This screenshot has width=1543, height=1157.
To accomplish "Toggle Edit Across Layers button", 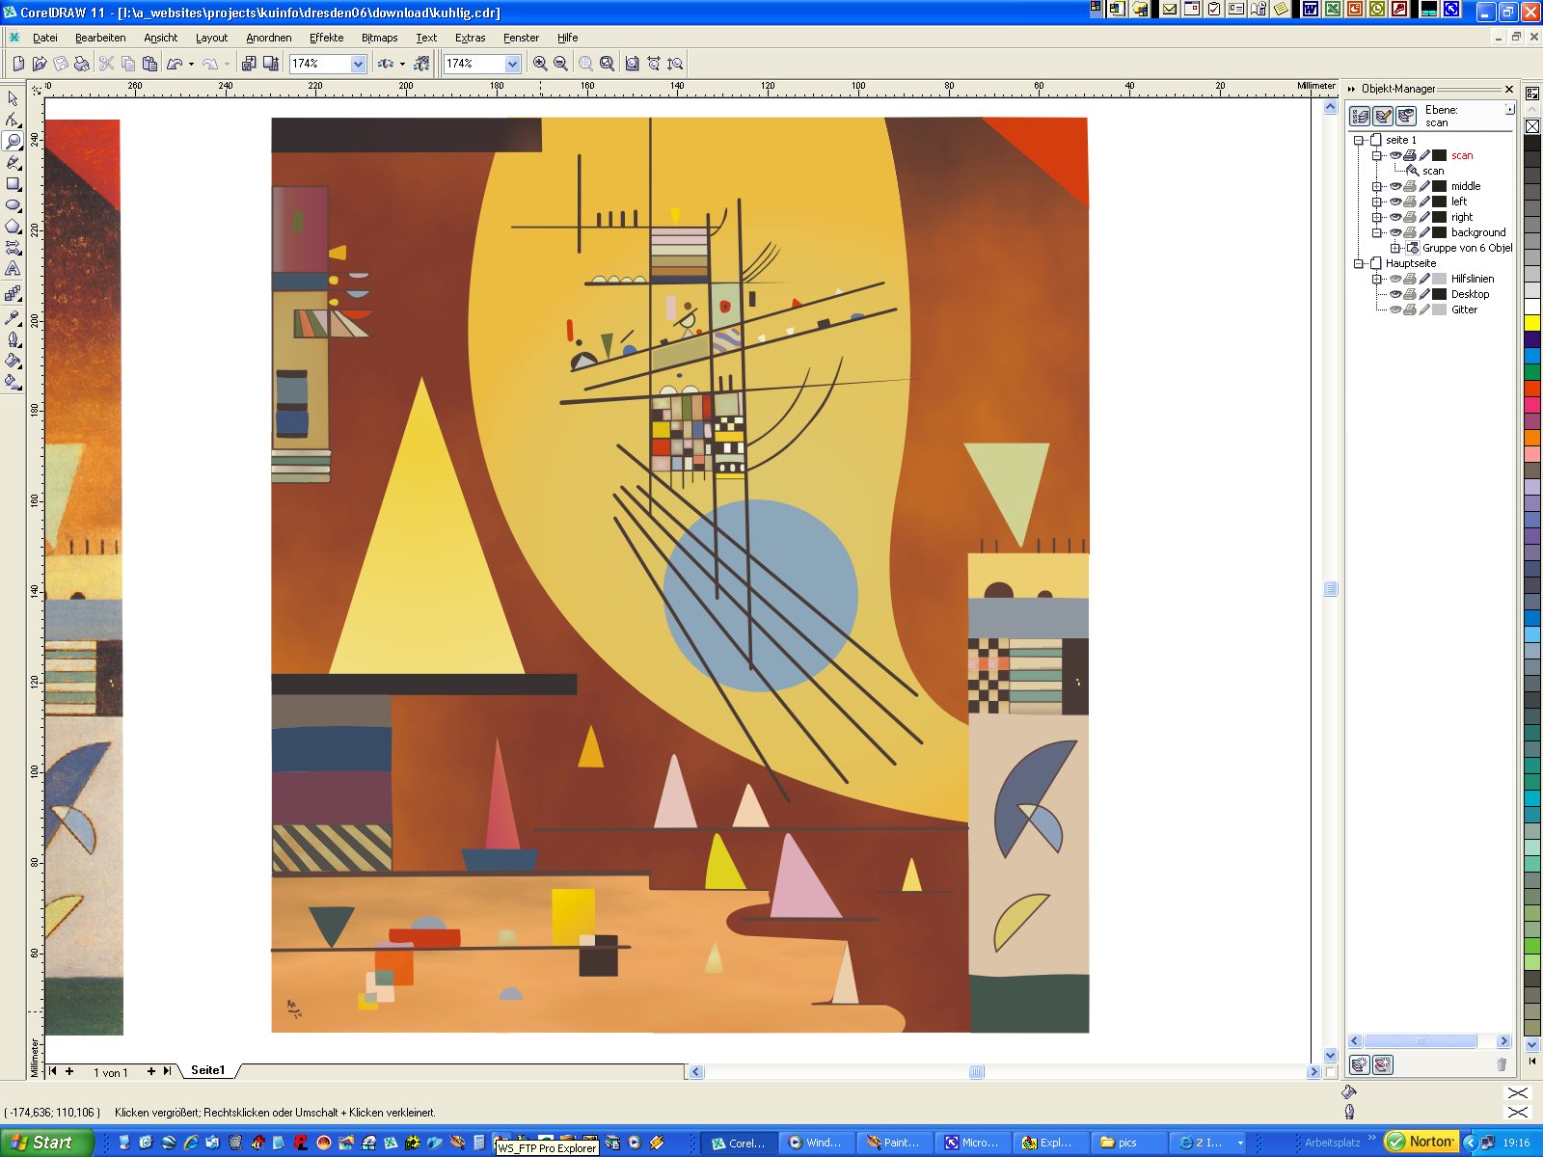I will pyautogui.click(x=1383, y=116).
